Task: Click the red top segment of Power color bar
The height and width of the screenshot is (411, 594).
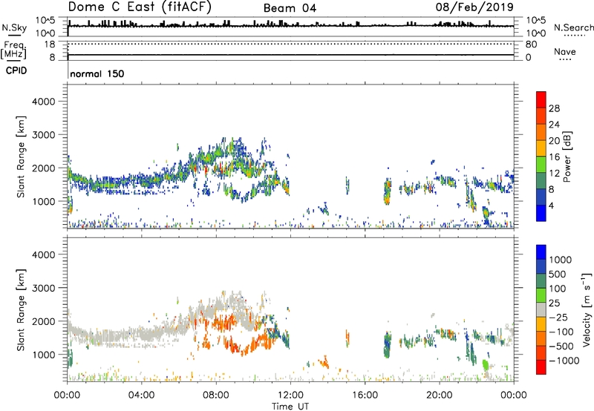Action: pyautogui.click(x=541, y=99)
